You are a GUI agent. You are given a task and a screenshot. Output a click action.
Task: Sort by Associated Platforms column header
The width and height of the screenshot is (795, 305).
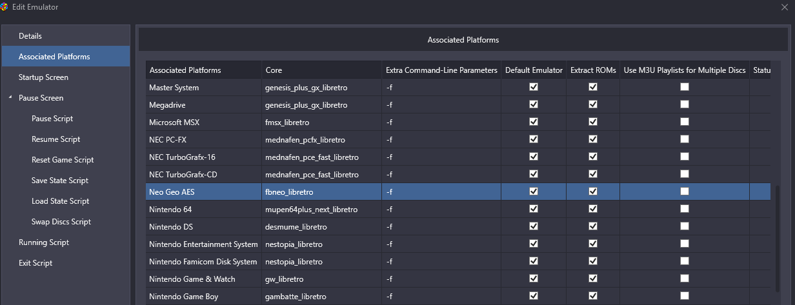point(203,70)
